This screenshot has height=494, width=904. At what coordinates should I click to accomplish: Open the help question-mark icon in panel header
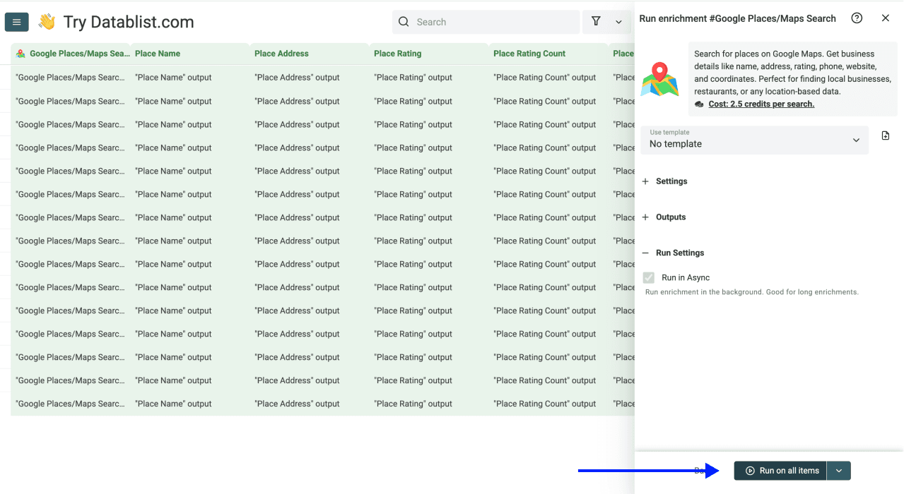[x=857, y=18]
